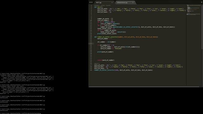Click the 'total_letter_count = 0' line

coord(106,29)
